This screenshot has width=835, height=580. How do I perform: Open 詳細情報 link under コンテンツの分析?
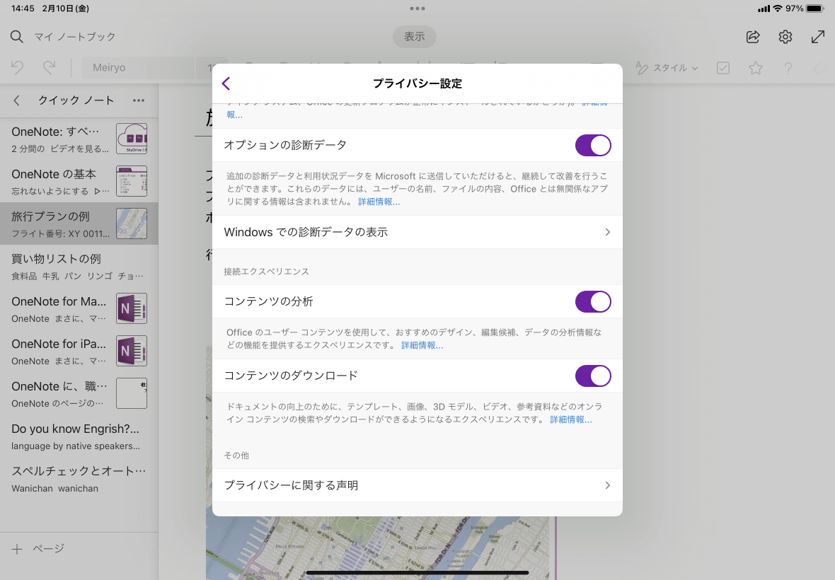[x=422, y=345]
